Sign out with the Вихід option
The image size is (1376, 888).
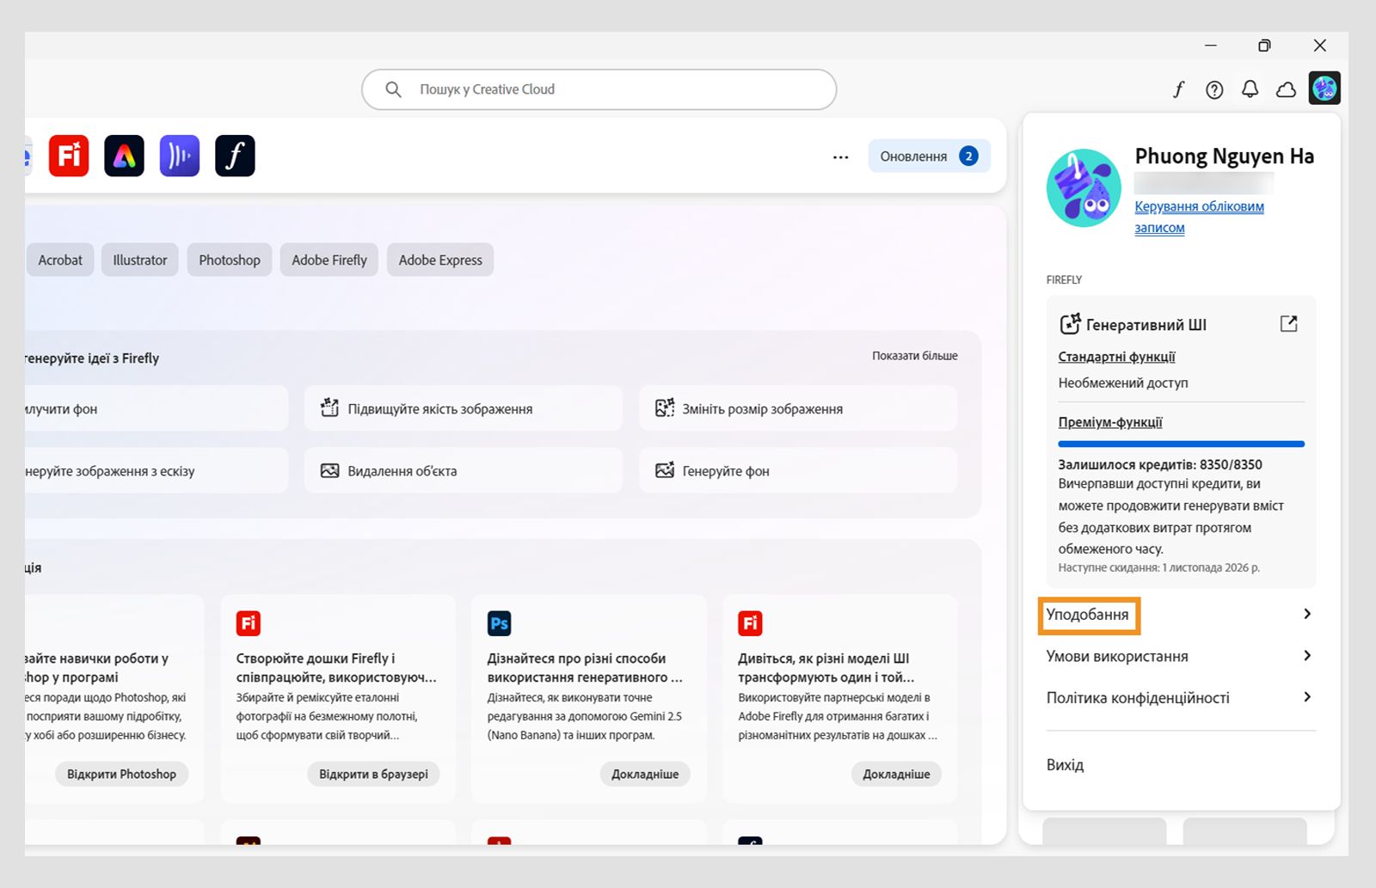[x=1065, y=765]
